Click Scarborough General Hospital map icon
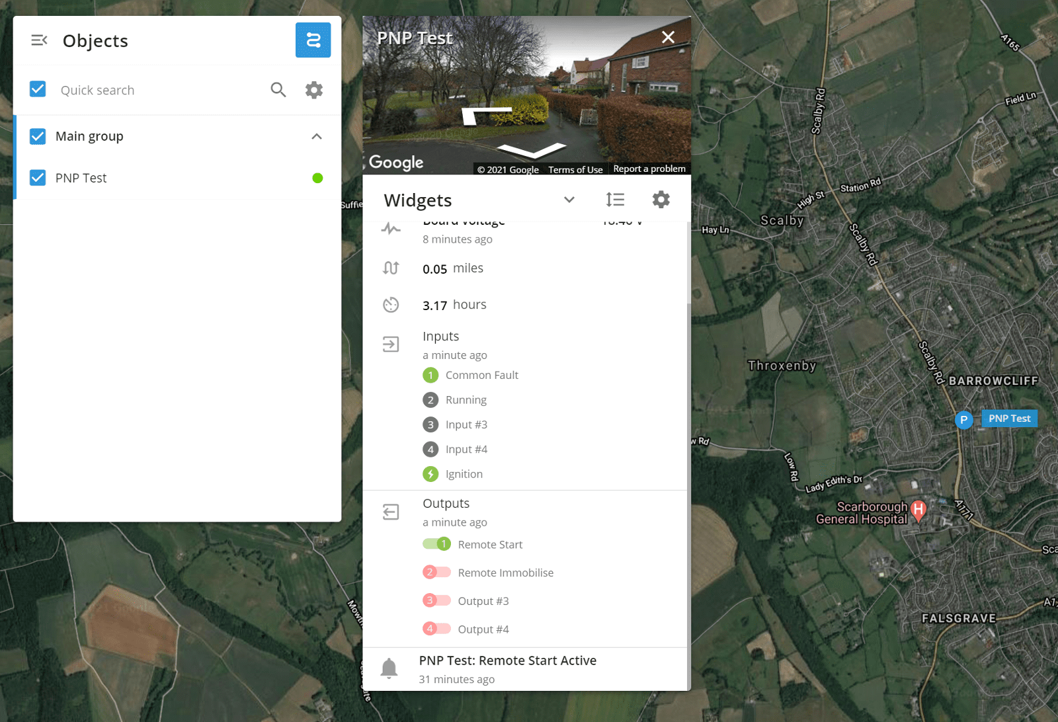The height and width of the screenshot is (722, 1058). tap(918, 509)
